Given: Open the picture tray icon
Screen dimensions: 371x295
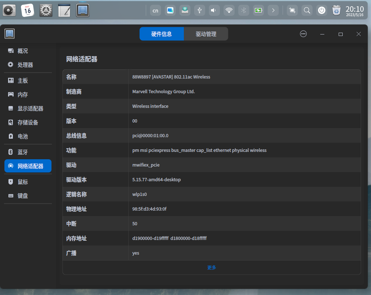Looking at the screenshot, I should click(170, 10).
